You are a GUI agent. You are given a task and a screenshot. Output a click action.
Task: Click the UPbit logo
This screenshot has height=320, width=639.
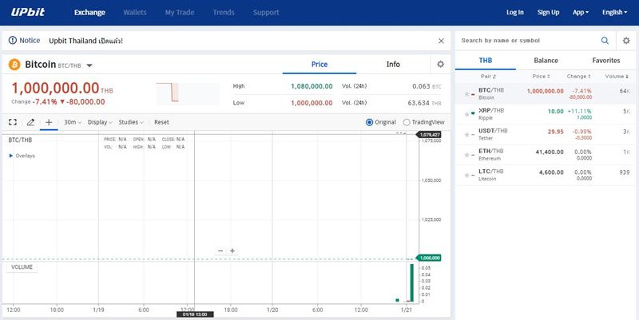(28, 12)
